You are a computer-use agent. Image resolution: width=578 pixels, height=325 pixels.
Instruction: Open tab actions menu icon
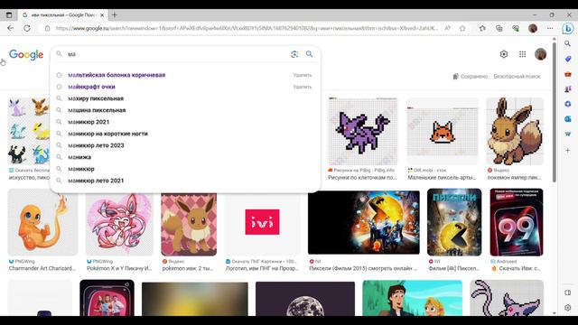coord(9,15)
